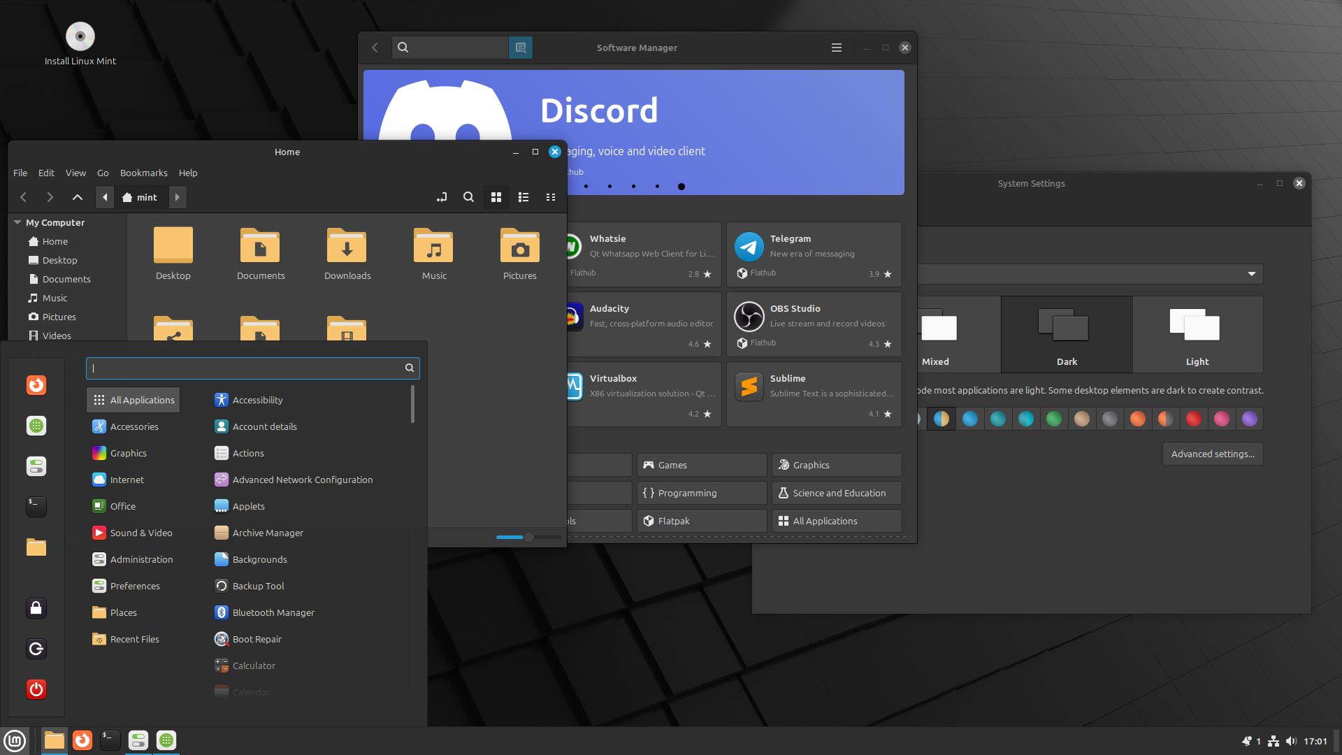The height and width of the screenshot is (755, 1342).
Task: Click the Firefox icon in menu sidebar
Action: coord(36,385)
